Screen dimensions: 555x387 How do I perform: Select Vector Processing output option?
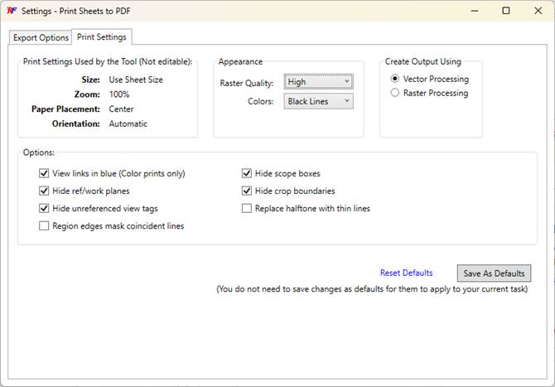click(395, 79)
